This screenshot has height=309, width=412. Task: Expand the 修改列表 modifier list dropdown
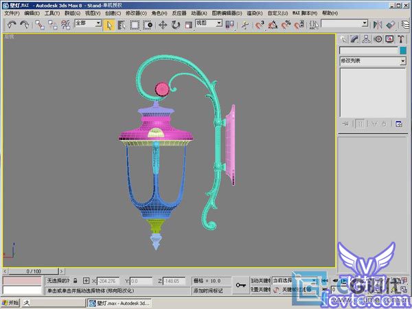pos(403,61)
